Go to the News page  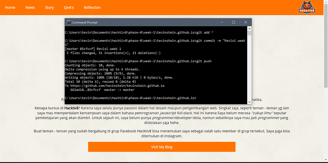[x=30, y=7]
